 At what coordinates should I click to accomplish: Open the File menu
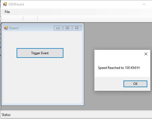[x=7, y=12]
